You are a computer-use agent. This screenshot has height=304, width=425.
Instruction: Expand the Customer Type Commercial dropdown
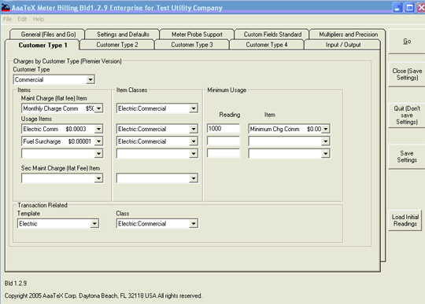click(91, 79)
